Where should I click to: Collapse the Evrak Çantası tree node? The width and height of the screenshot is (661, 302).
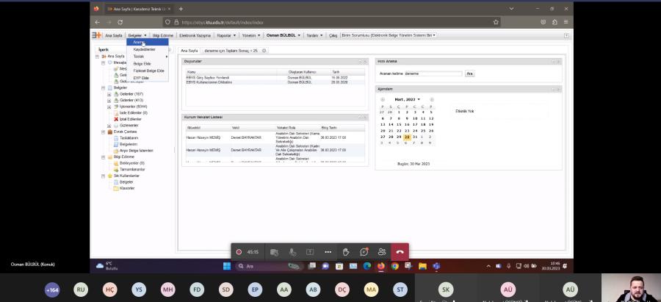(x=104, y=132)
